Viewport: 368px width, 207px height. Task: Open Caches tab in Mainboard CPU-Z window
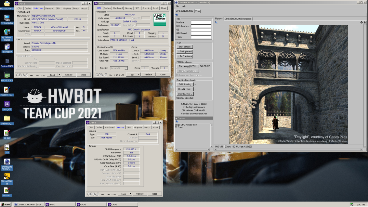click(x=28, y=8)
